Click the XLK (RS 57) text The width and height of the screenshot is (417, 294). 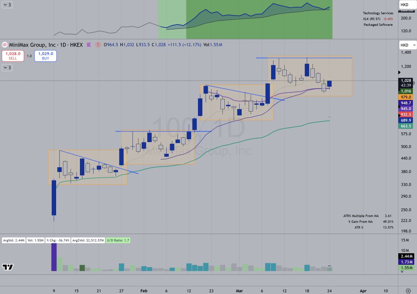[373, 19]
